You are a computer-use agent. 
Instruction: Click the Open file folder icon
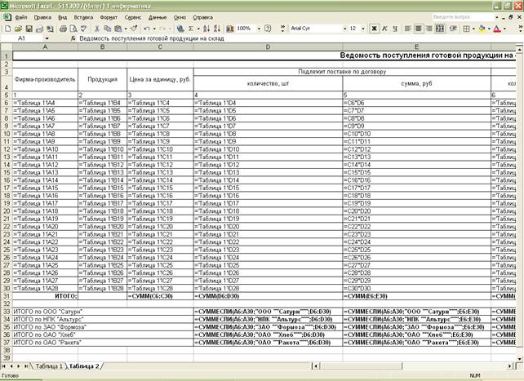coord(17,28)
